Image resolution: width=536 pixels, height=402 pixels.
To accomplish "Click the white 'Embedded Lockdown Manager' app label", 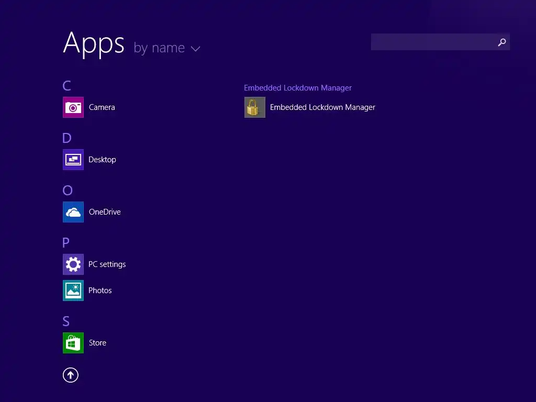I will point(322,107).
